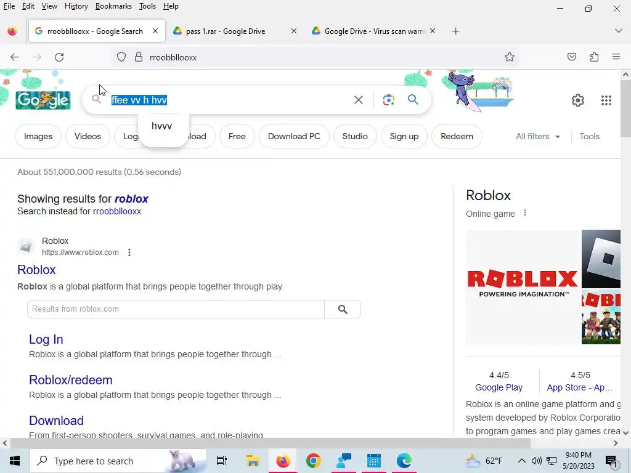
Task: Close the rroobbllooxx Google Search tab
Action: pyautogui.click(x=155, y=31)
